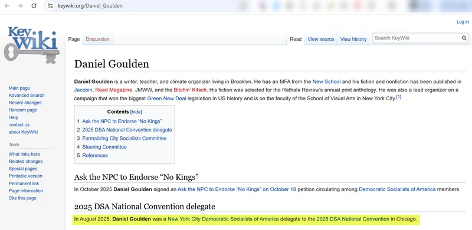Jump to contents item Ask the NPC to Endorse

coord(122,121)
